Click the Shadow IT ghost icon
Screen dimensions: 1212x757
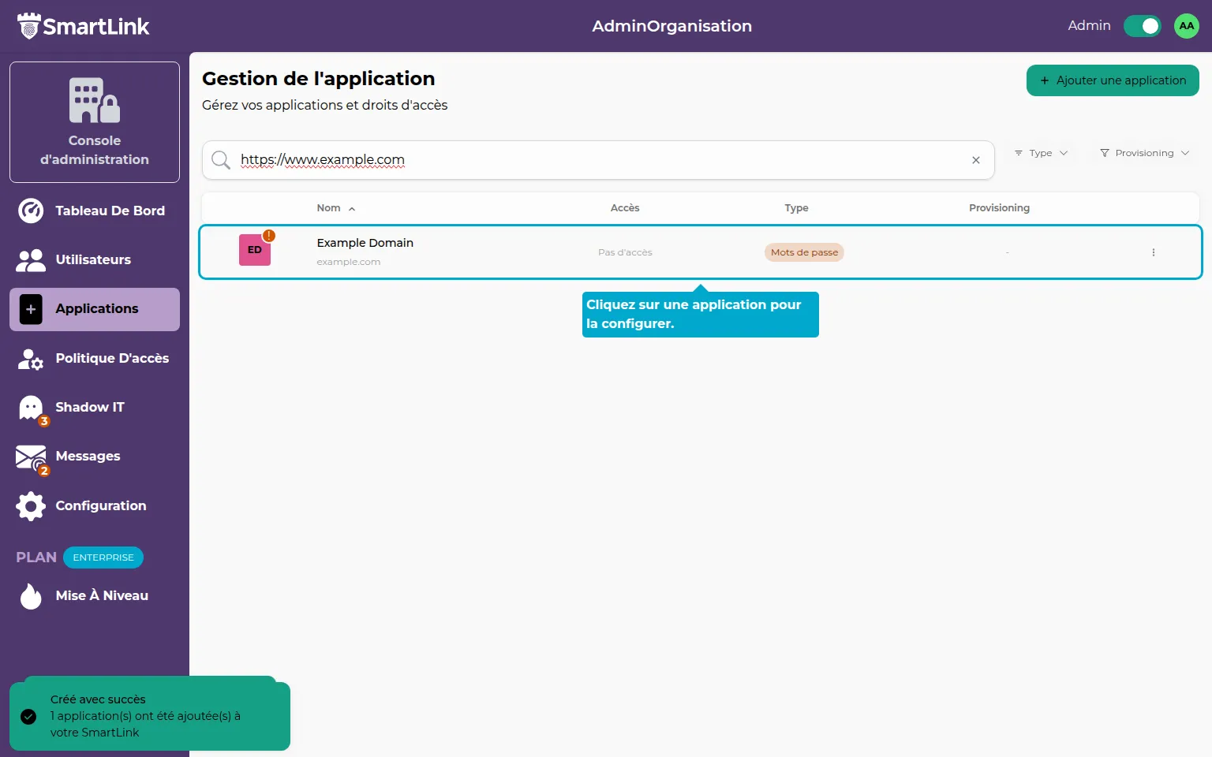coord(31,408)
